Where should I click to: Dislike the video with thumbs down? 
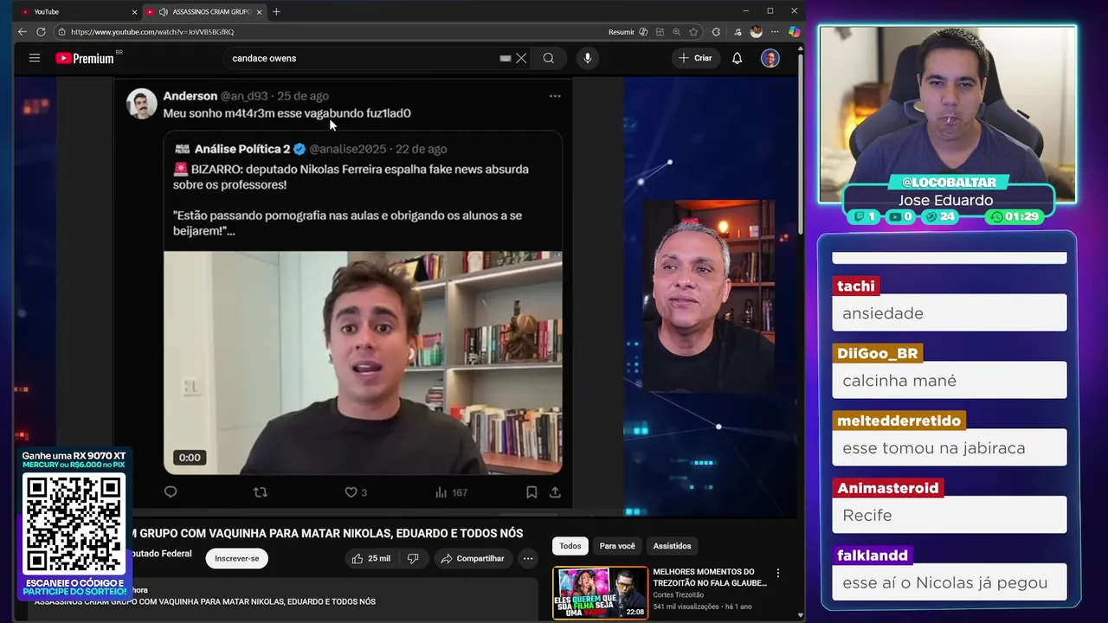413,559
